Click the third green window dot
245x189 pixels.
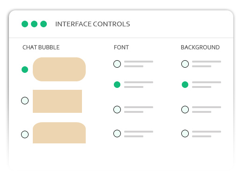[44, 24]
